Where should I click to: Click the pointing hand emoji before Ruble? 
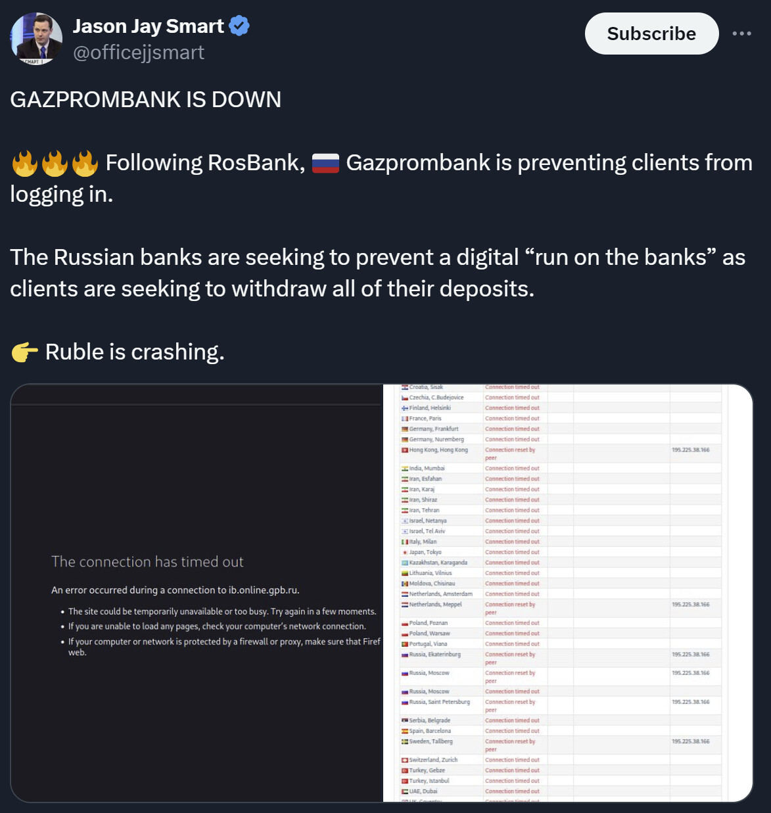point(25,352)
